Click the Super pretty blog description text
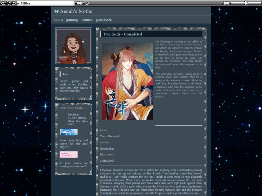Image resolution: width=262 pixels, height=196 pixels. pos(74,144)
